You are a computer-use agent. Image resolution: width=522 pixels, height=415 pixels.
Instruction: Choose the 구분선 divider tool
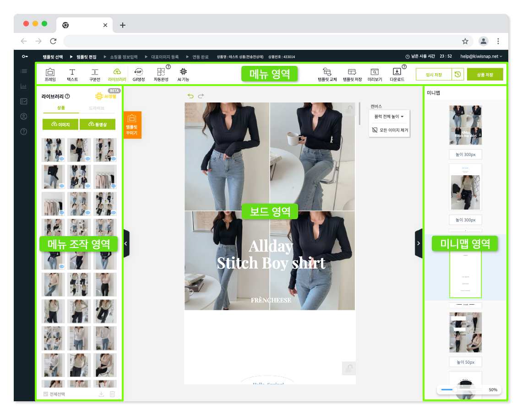(x=94, y=75)
